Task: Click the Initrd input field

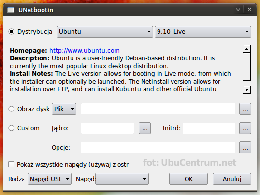Action: [x=209, y=128]
